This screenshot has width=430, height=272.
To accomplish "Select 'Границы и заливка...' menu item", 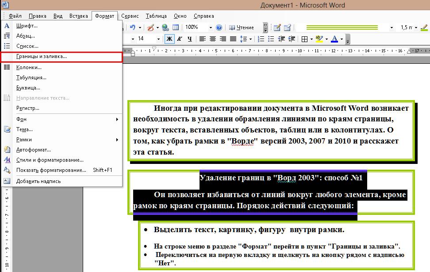I will [41, 57].
